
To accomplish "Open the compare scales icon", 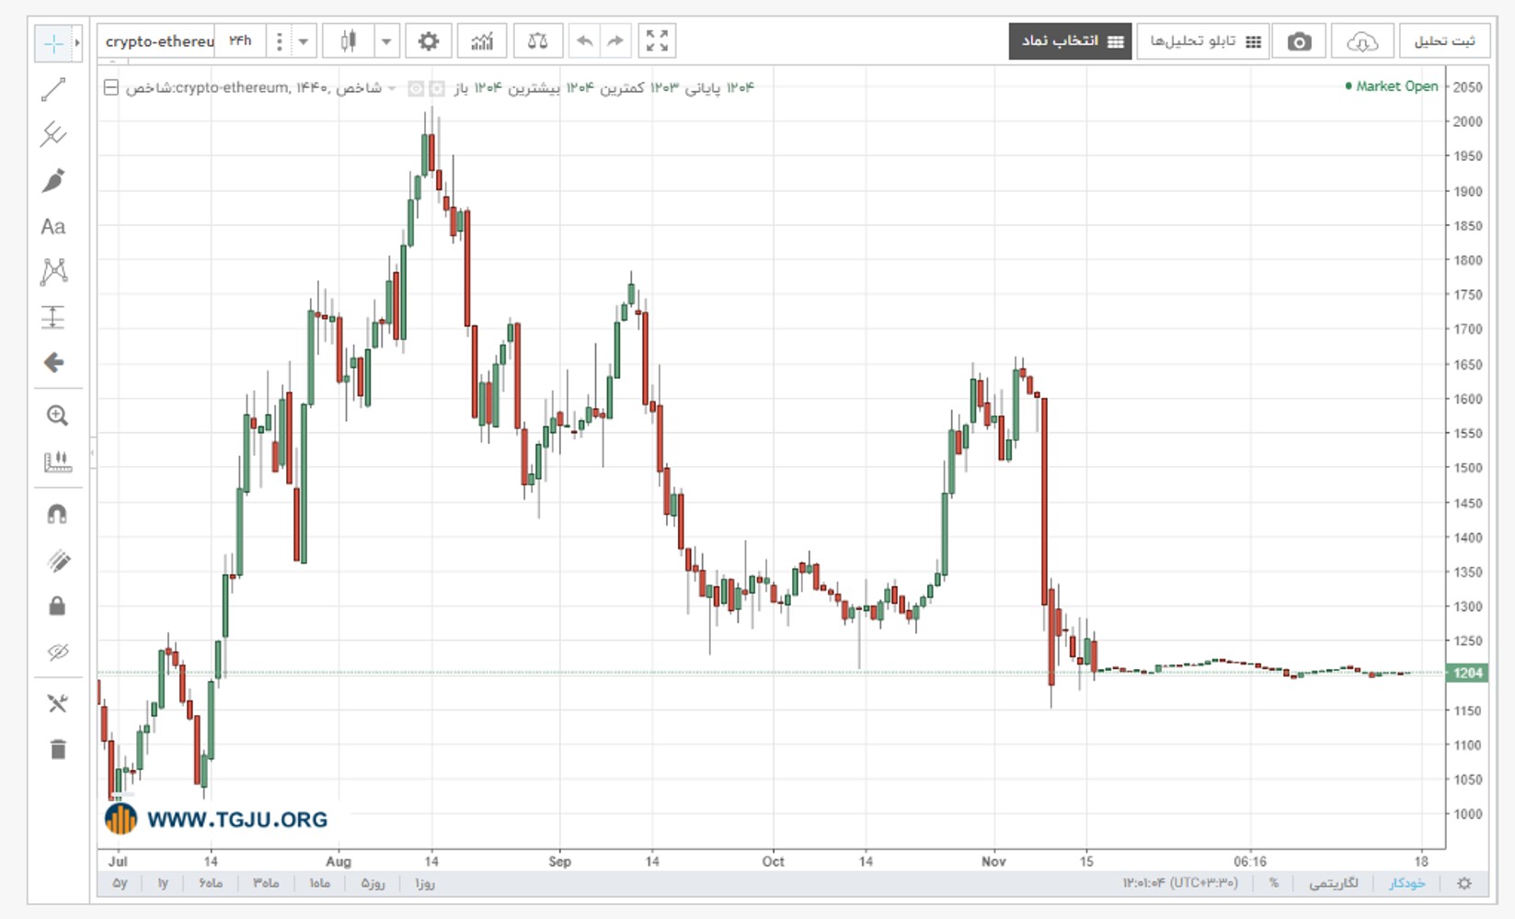I will click(538, 41).
